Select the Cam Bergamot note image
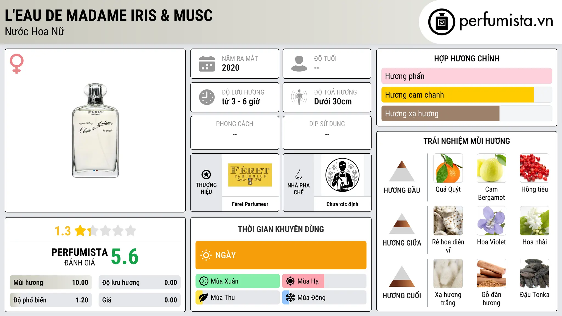Image resolution: width=562 pixels, height=316 pixels. pyautogui.click(x=491, y=168)
